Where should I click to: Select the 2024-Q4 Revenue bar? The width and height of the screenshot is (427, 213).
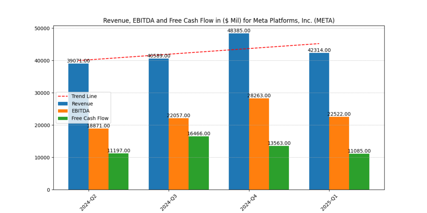coord(239,111)
